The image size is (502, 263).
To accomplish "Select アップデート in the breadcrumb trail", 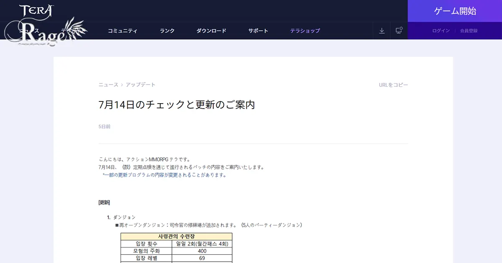I will pos(140,84).
